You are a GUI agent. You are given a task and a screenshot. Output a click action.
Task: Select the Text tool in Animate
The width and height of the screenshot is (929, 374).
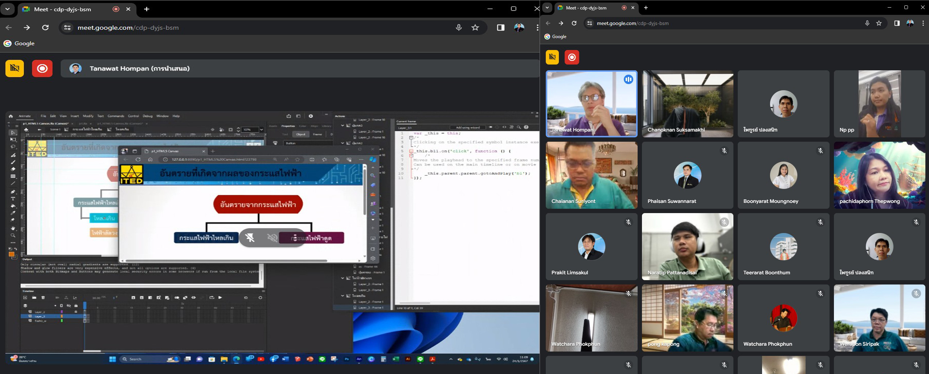(13, 199)
